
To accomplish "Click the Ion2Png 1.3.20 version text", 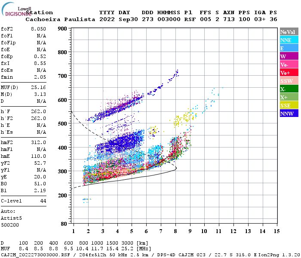I will pos(279,255).
